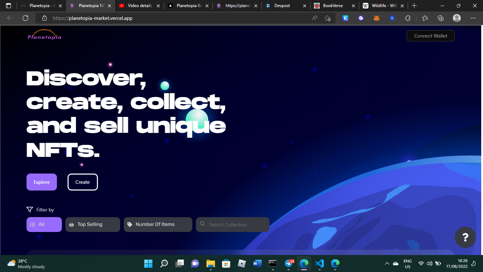Open the Favorites list icon
The width and height of the screenshot is (483, 272).
pyautogui.click(x=425, y=18)
